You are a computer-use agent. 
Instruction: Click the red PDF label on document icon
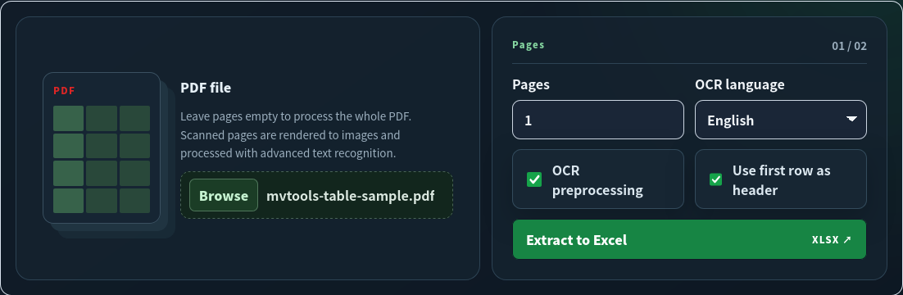click(65, 90)
